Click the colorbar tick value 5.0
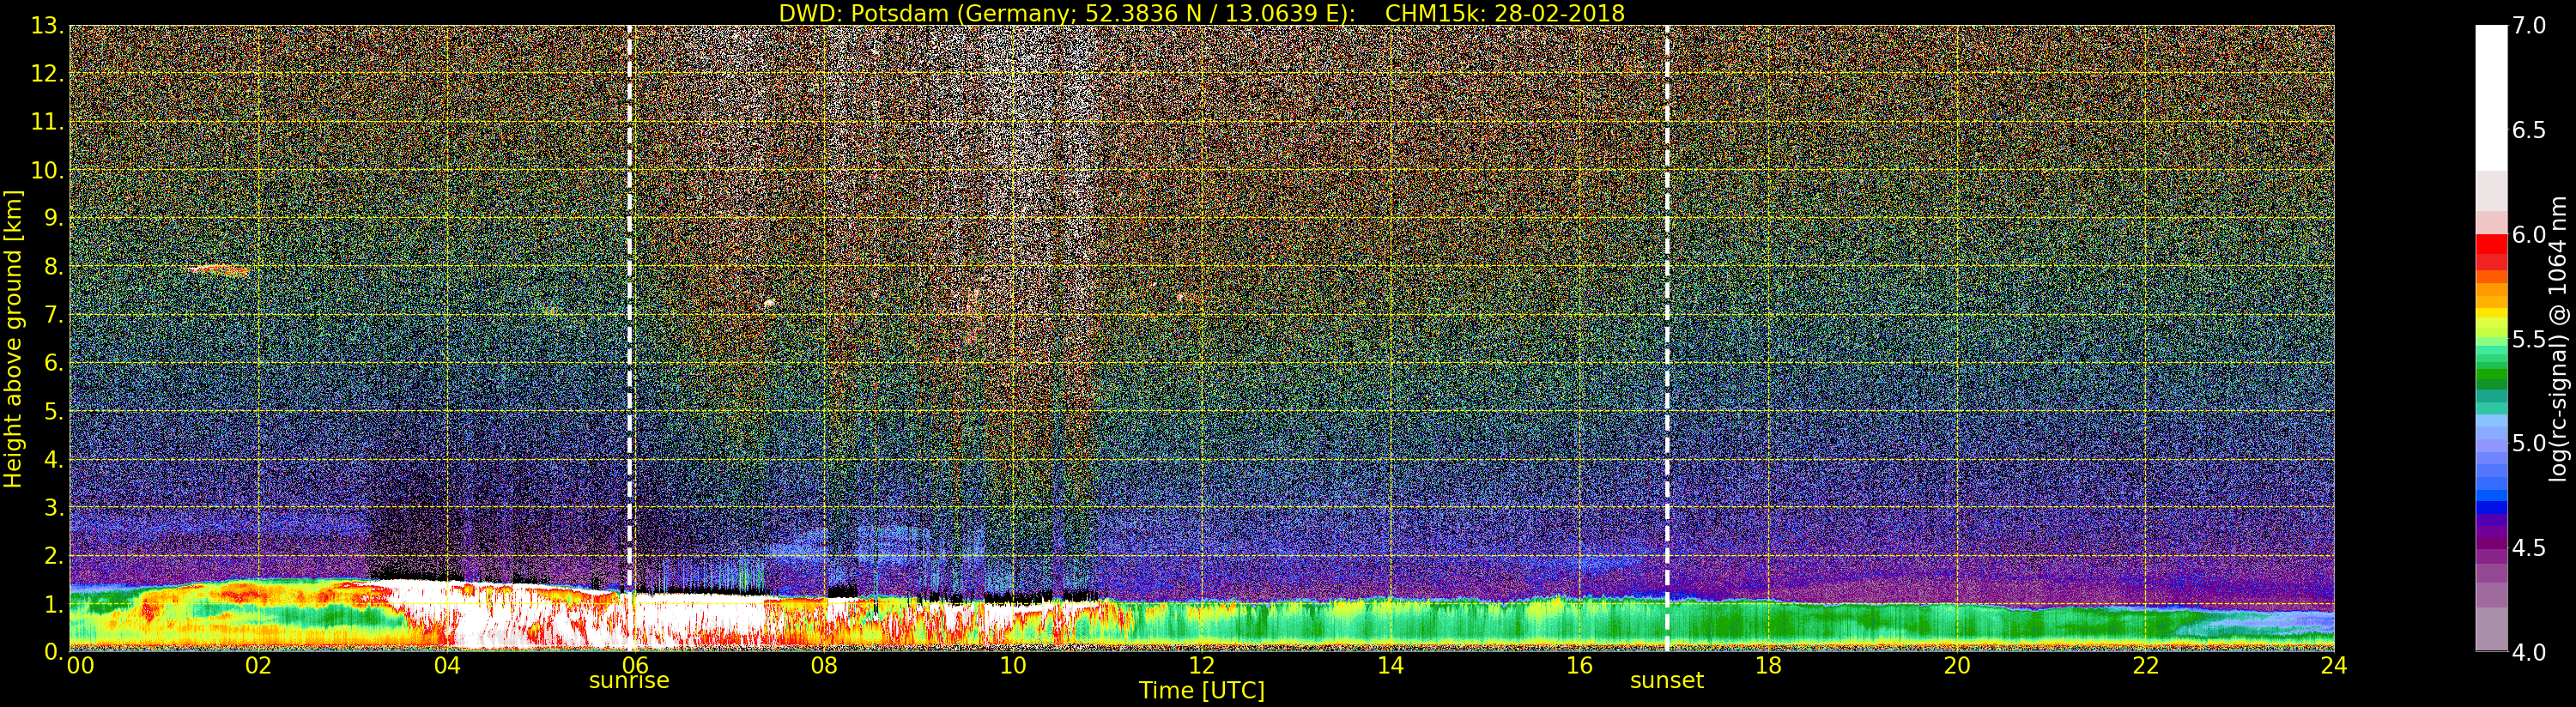Image resolution: width=2576 pixels, height=707 pixels. (x=2530, y=443)
